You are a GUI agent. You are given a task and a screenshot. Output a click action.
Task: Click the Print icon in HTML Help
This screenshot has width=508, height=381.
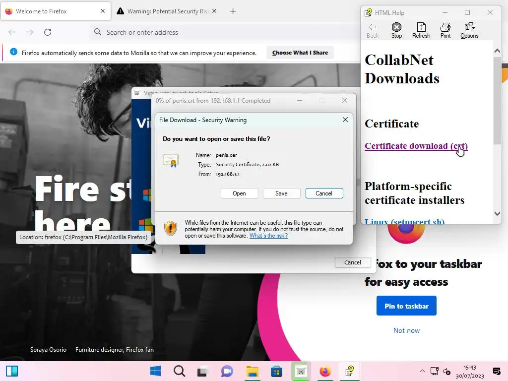point(445,30)
